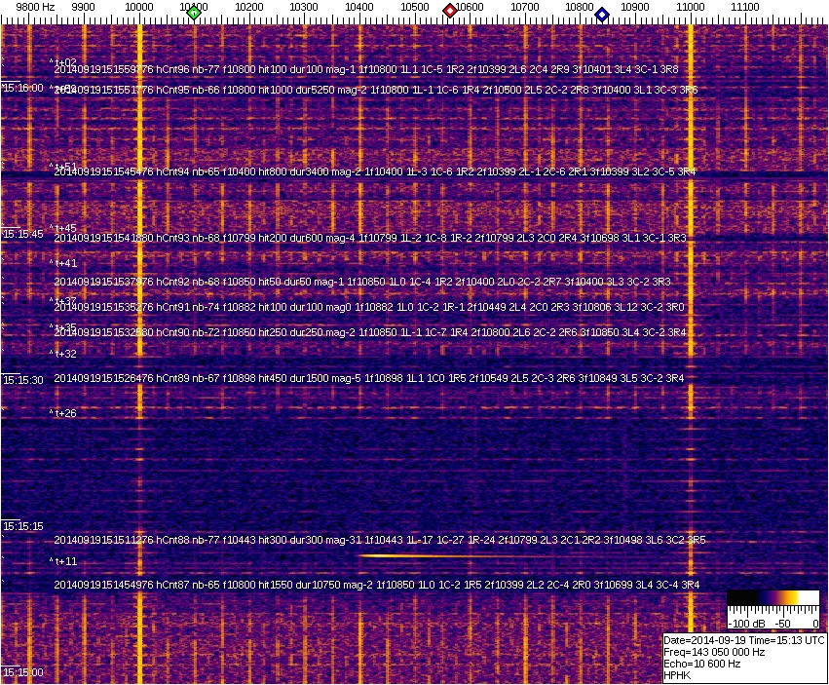
Task: Click the t+45 event marker
Action: [64, 229]
